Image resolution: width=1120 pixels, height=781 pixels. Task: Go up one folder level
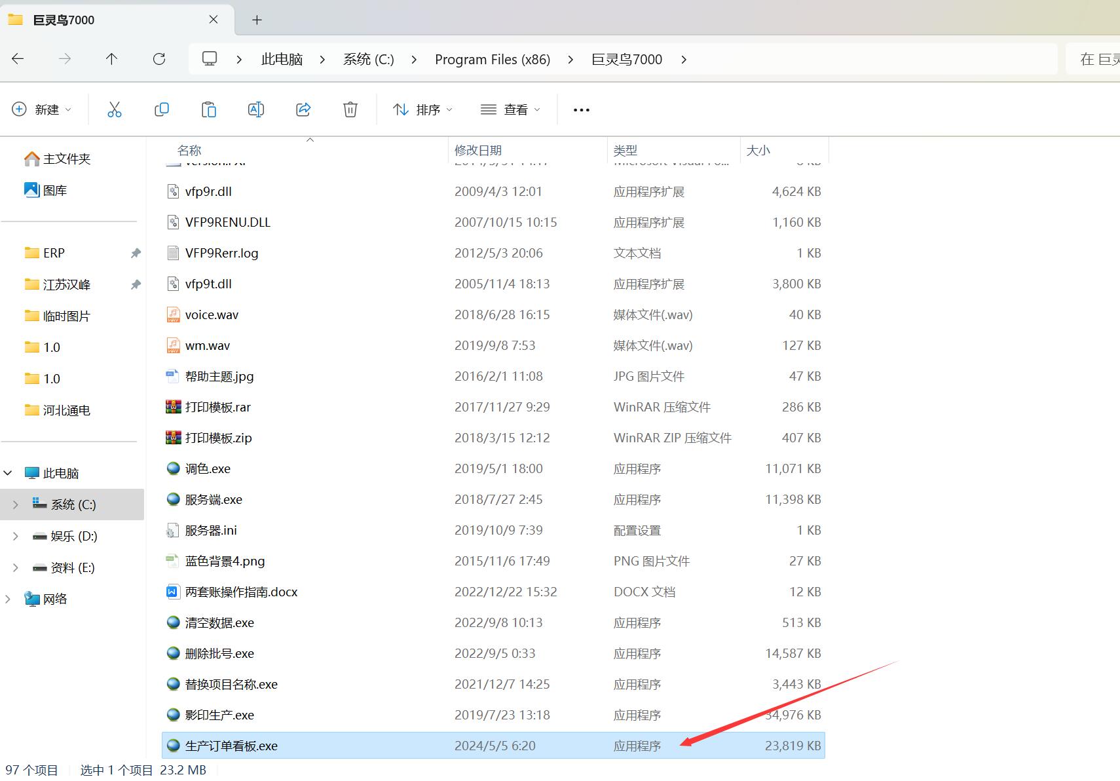tap(112, 59)
